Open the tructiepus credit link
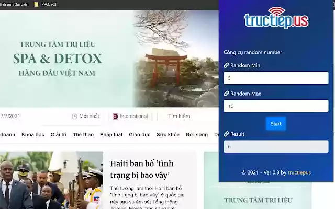335x209 pixels. click(299, 172)
